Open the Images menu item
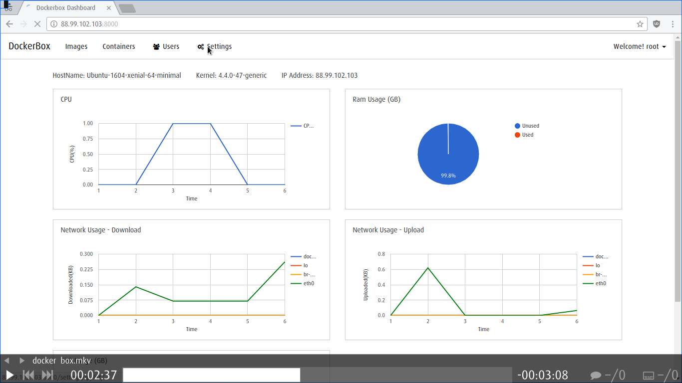 click(x=76, y=46)
